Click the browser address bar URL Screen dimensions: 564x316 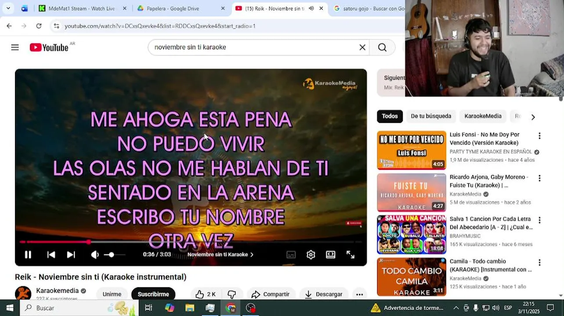click(x=160, y=26)
